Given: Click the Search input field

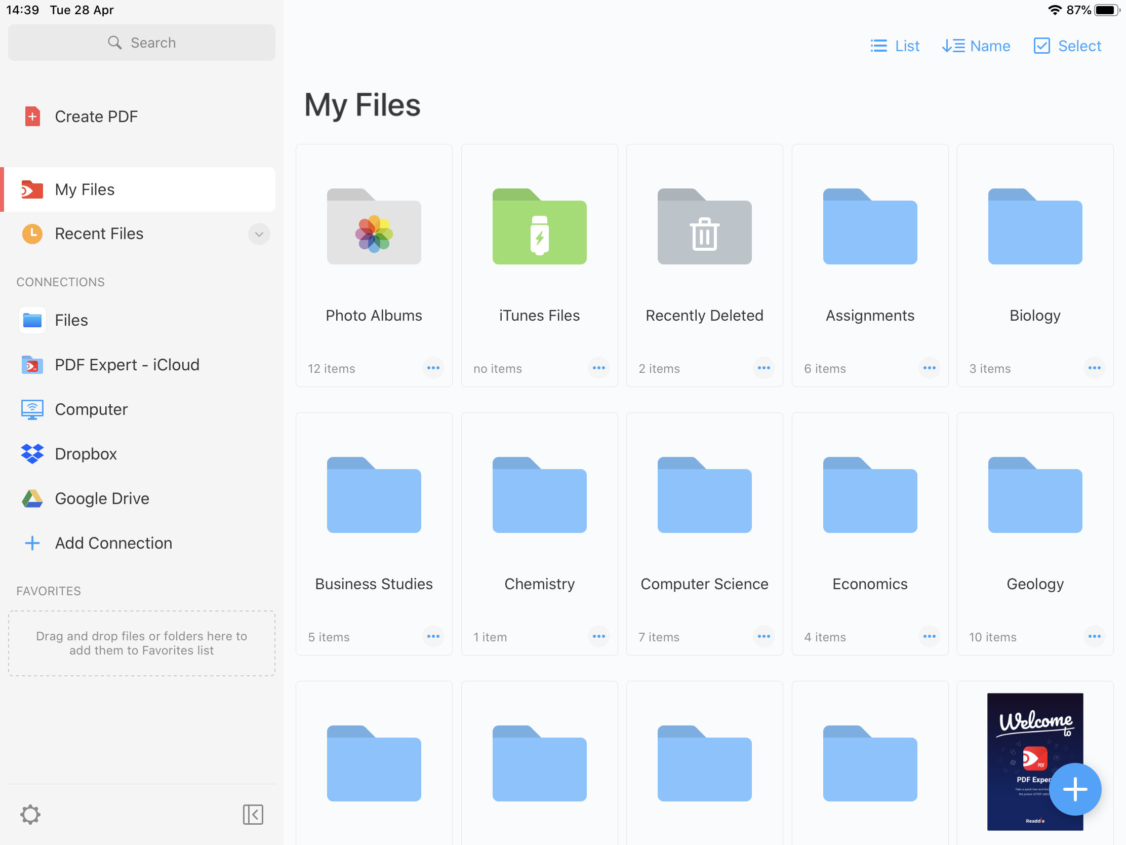Looking at the screenshot, I should click(x=142, y=42).
